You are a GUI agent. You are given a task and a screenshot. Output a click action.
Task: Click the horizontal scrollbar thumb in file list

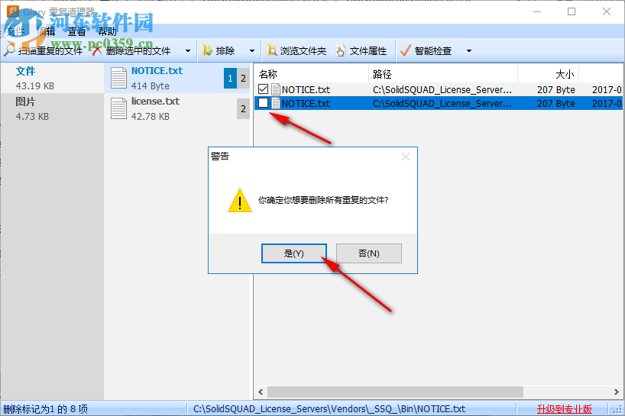(395, 392)
